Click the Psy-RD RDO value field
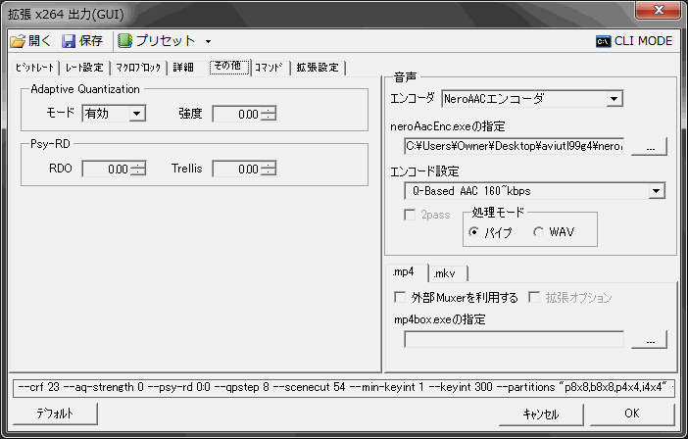This screenshot has height=439, width=688. pos(106,169)
